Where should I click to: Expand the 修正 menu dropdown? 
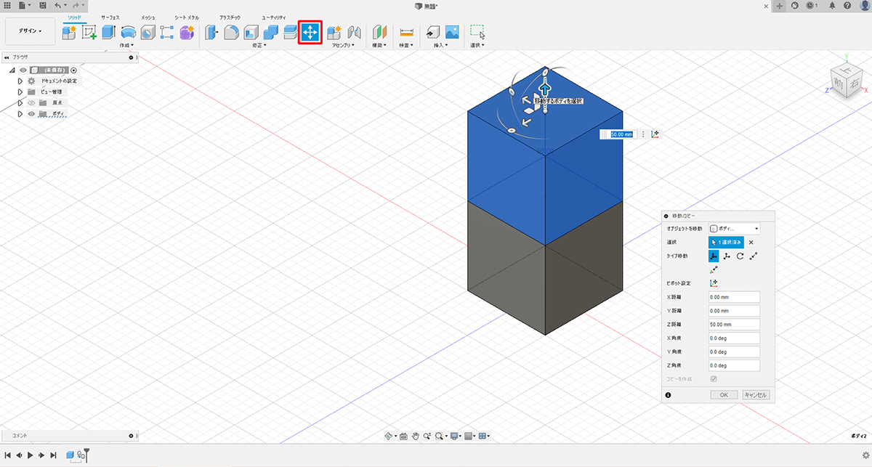pyautogui.click(x=259, y=45)
